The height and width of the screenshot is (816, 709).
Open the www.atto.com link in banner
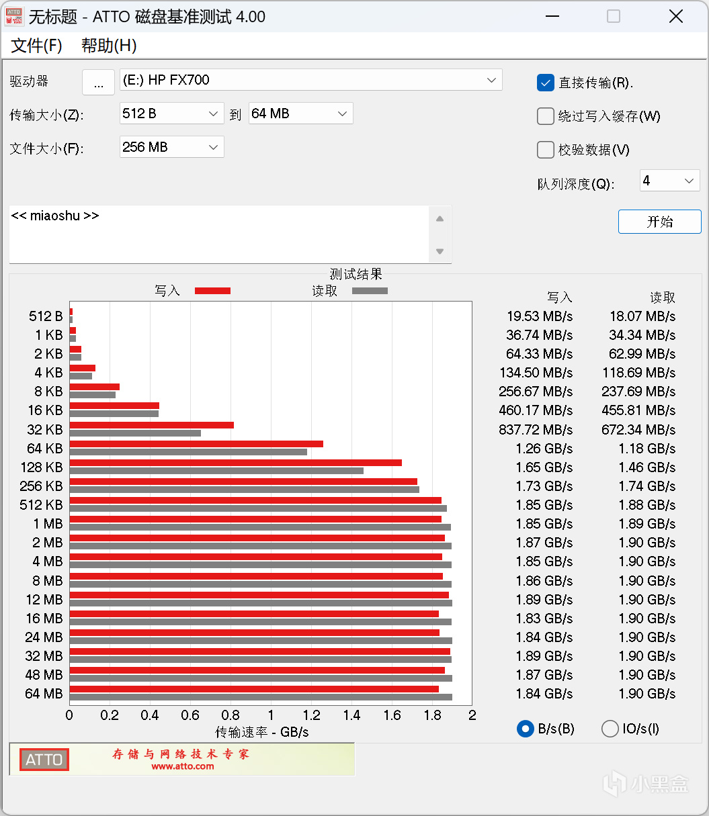pos(182,766)
